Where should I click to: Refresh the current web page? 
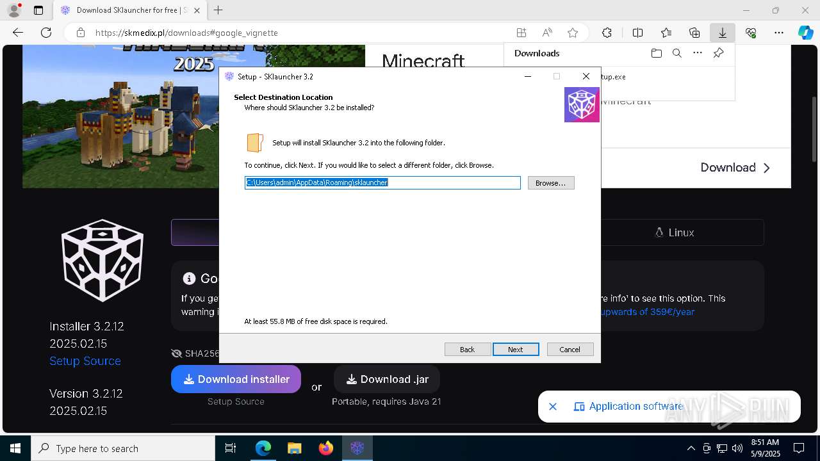click(46, 33)
